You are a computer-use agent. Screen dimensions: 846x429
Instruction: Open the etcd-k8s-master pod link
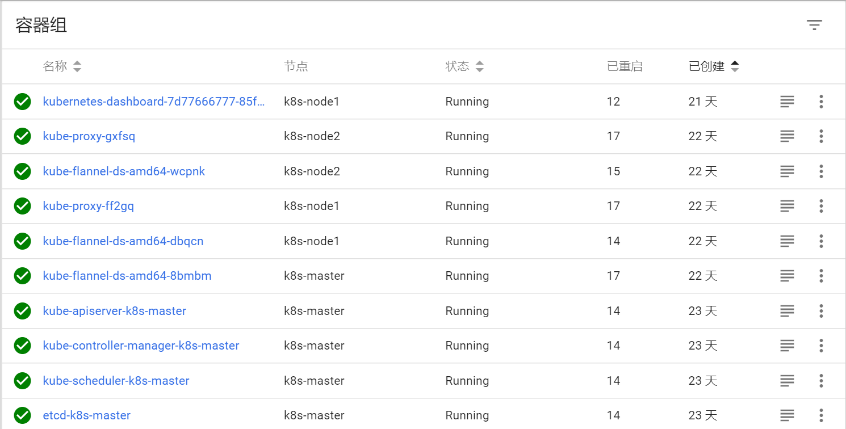point(87,415)
